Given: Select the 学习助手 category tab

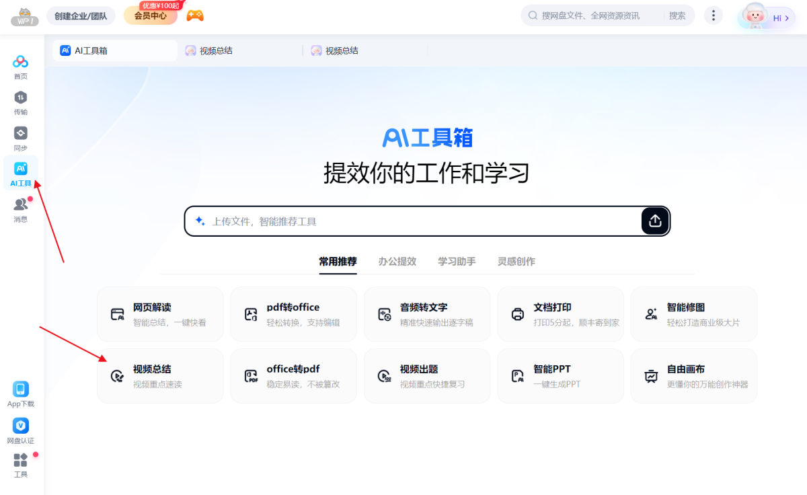Looking at the screenshot, I should [x=457, y=262].
